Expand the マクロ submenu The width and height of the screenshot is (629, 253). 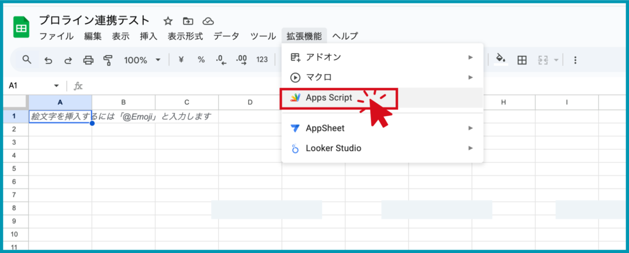pyautogui.click(x=382, y=77)
